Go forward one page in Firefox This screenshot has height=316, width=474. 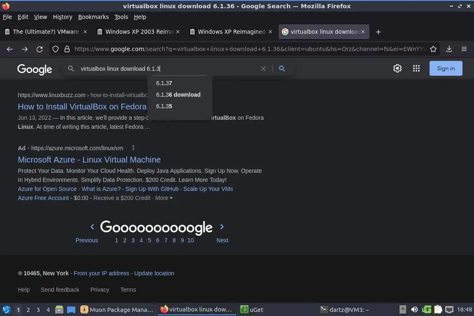[25, 49]
